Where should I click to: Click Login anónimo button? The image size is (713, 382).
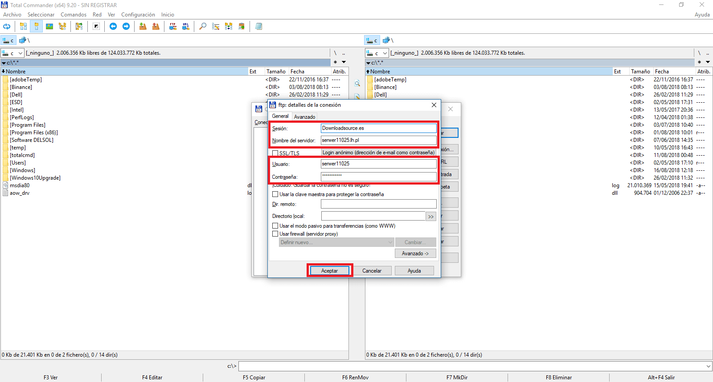pos(378,153)
